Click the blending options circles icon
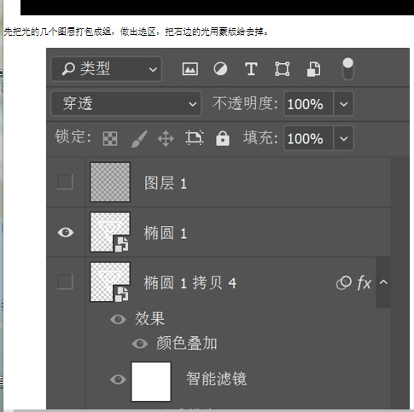The height and width of the screenshot is (412, 414). [344, 283]
